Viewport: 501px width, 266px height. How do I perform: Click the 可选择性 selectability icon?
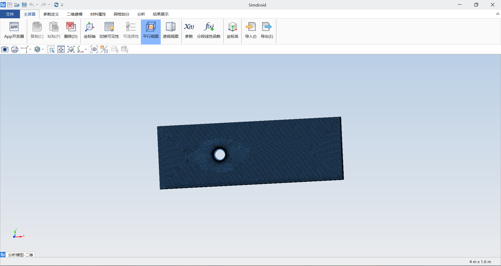131,30
